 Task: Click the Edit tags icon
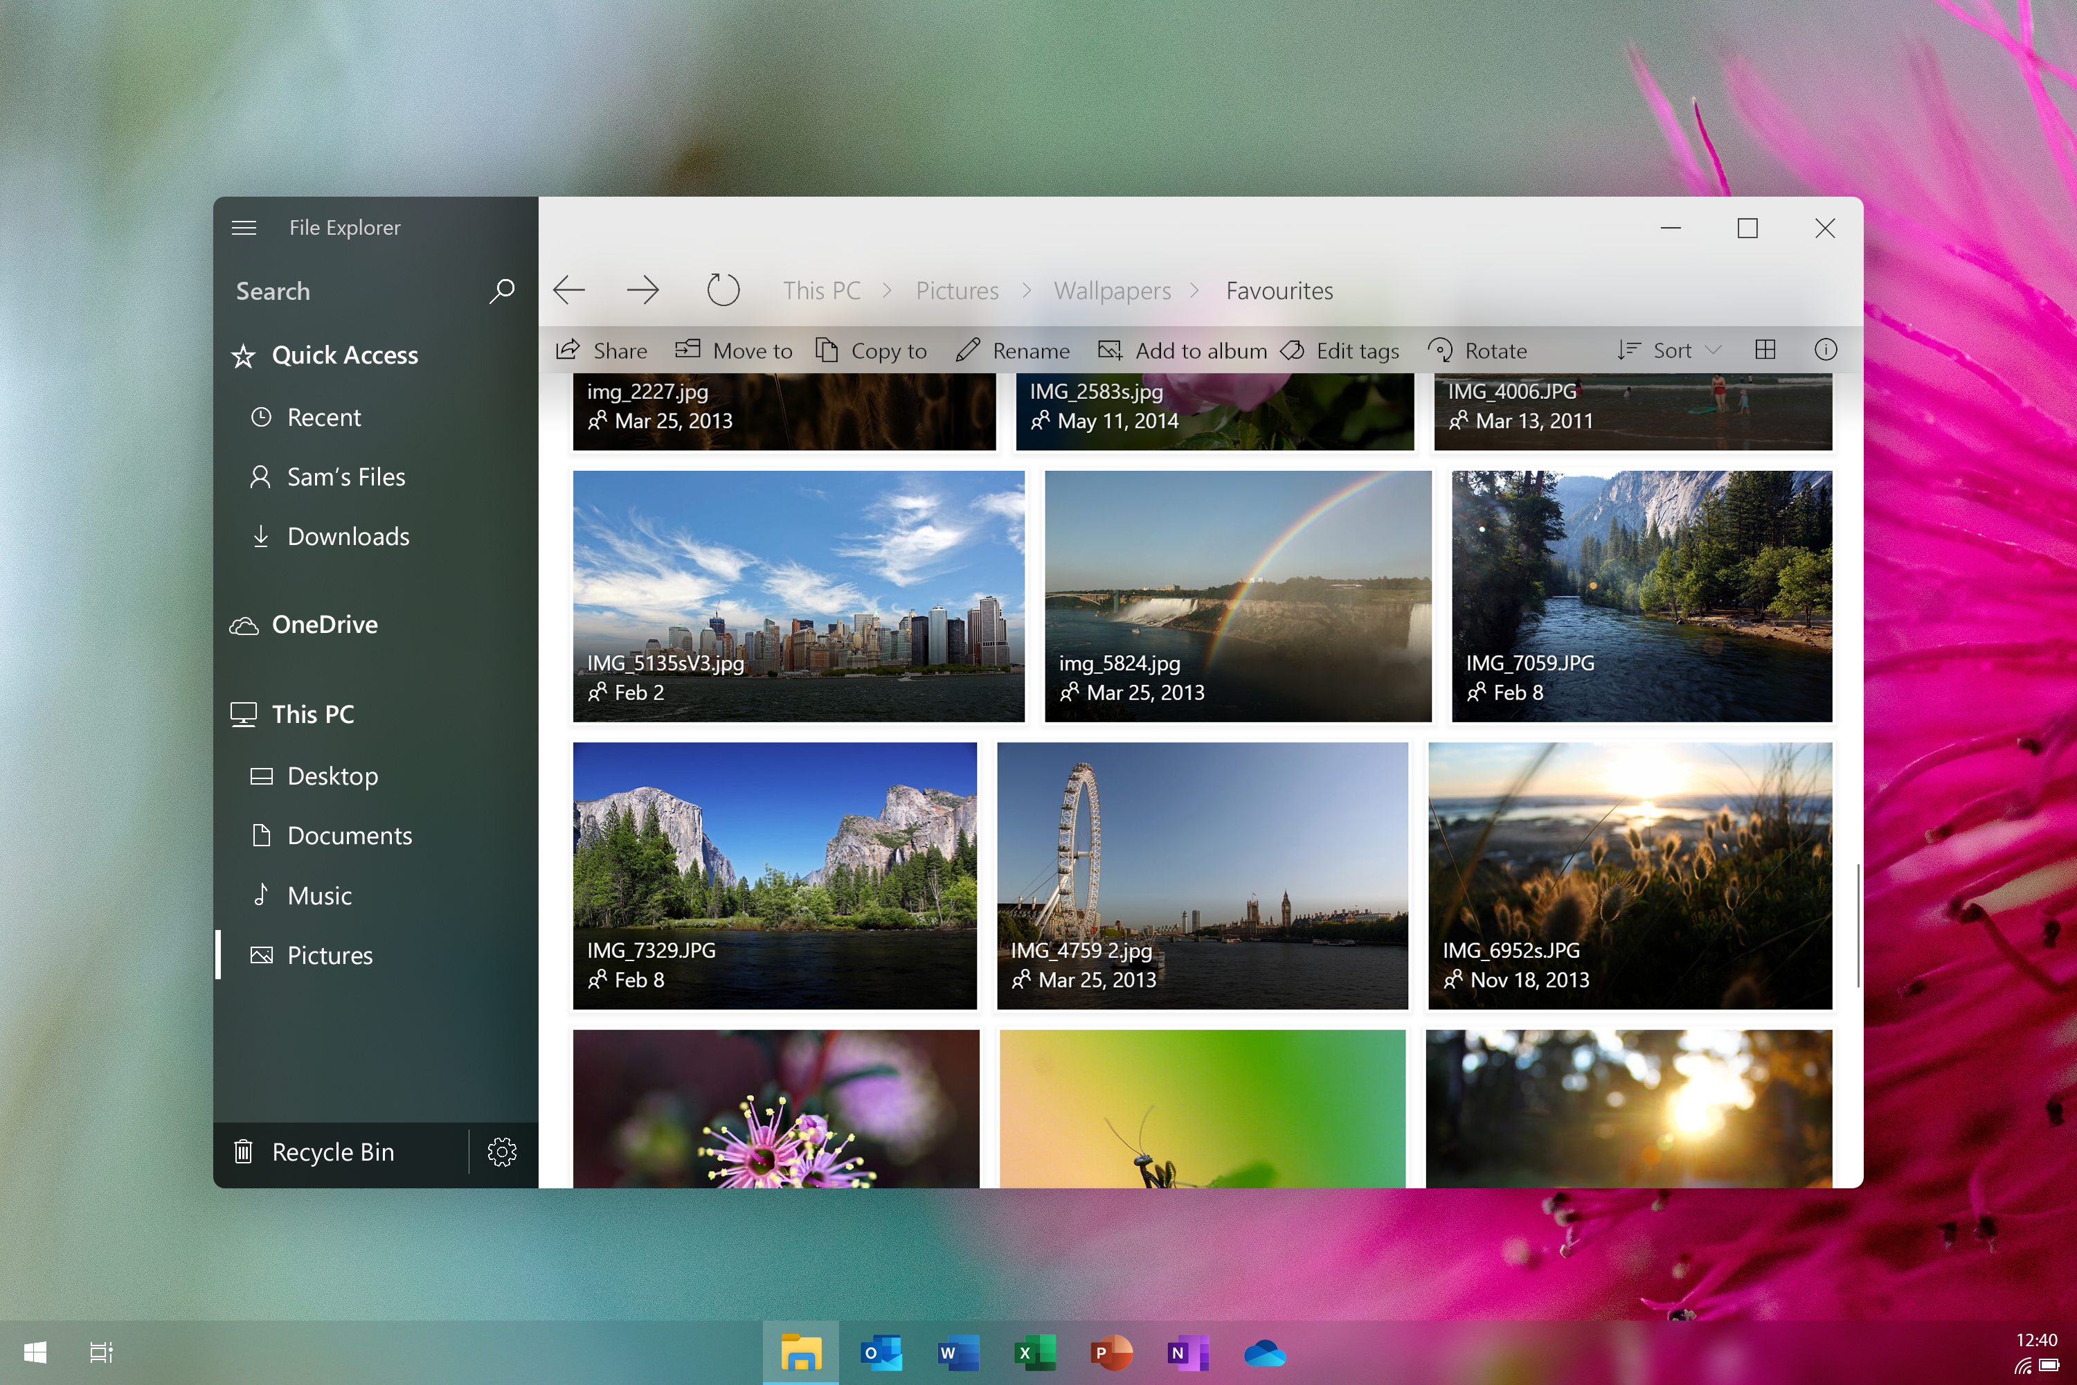(1292, 350)
